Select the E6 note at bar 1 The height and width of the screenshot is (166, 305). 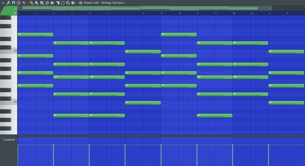[x=35, y=35]
